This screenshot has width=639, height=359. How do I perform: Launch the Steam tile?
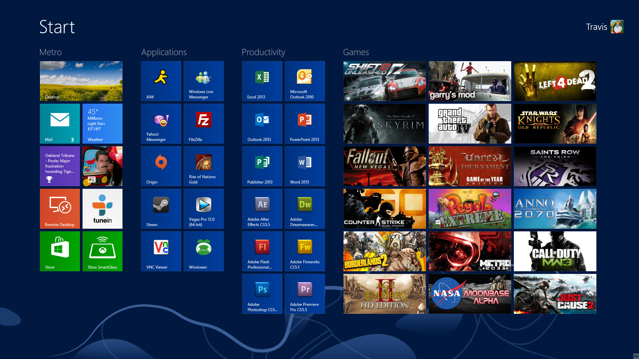pos(161,209)
